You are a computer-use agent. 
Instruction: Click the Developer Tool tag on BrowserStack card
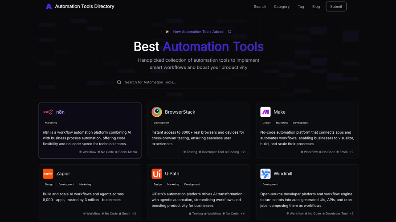click(x=211, y=152)
